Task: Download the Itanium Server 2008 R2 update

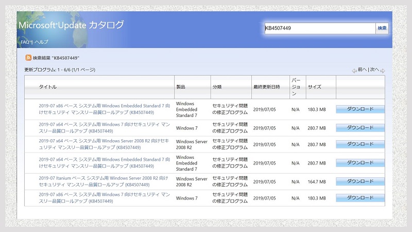Action: tap(360, 181)
